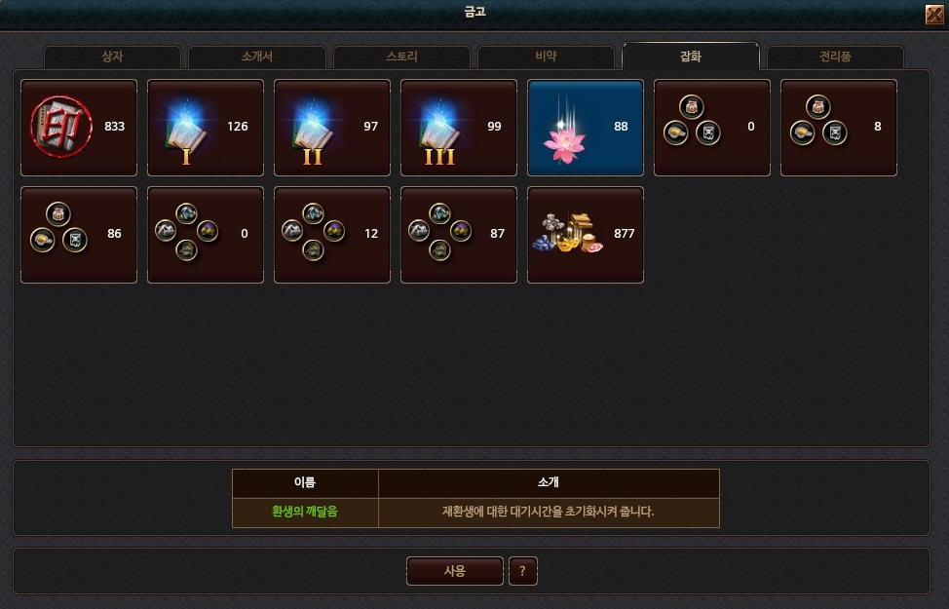The height and width of the screenshot is (609, 949).
Task: Switch to the 소개서 tab
Action: coord(257,57)
